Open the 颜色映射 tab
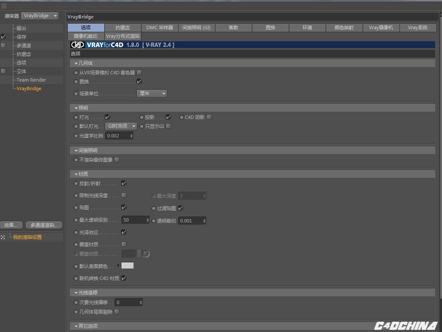 [x=344, y=27]
